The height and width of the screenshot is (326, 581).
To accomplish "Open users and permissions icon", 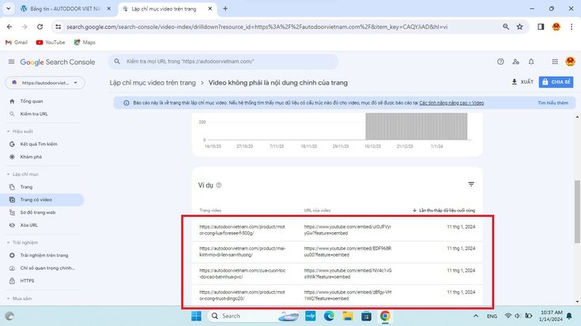I will click(515, 62).
